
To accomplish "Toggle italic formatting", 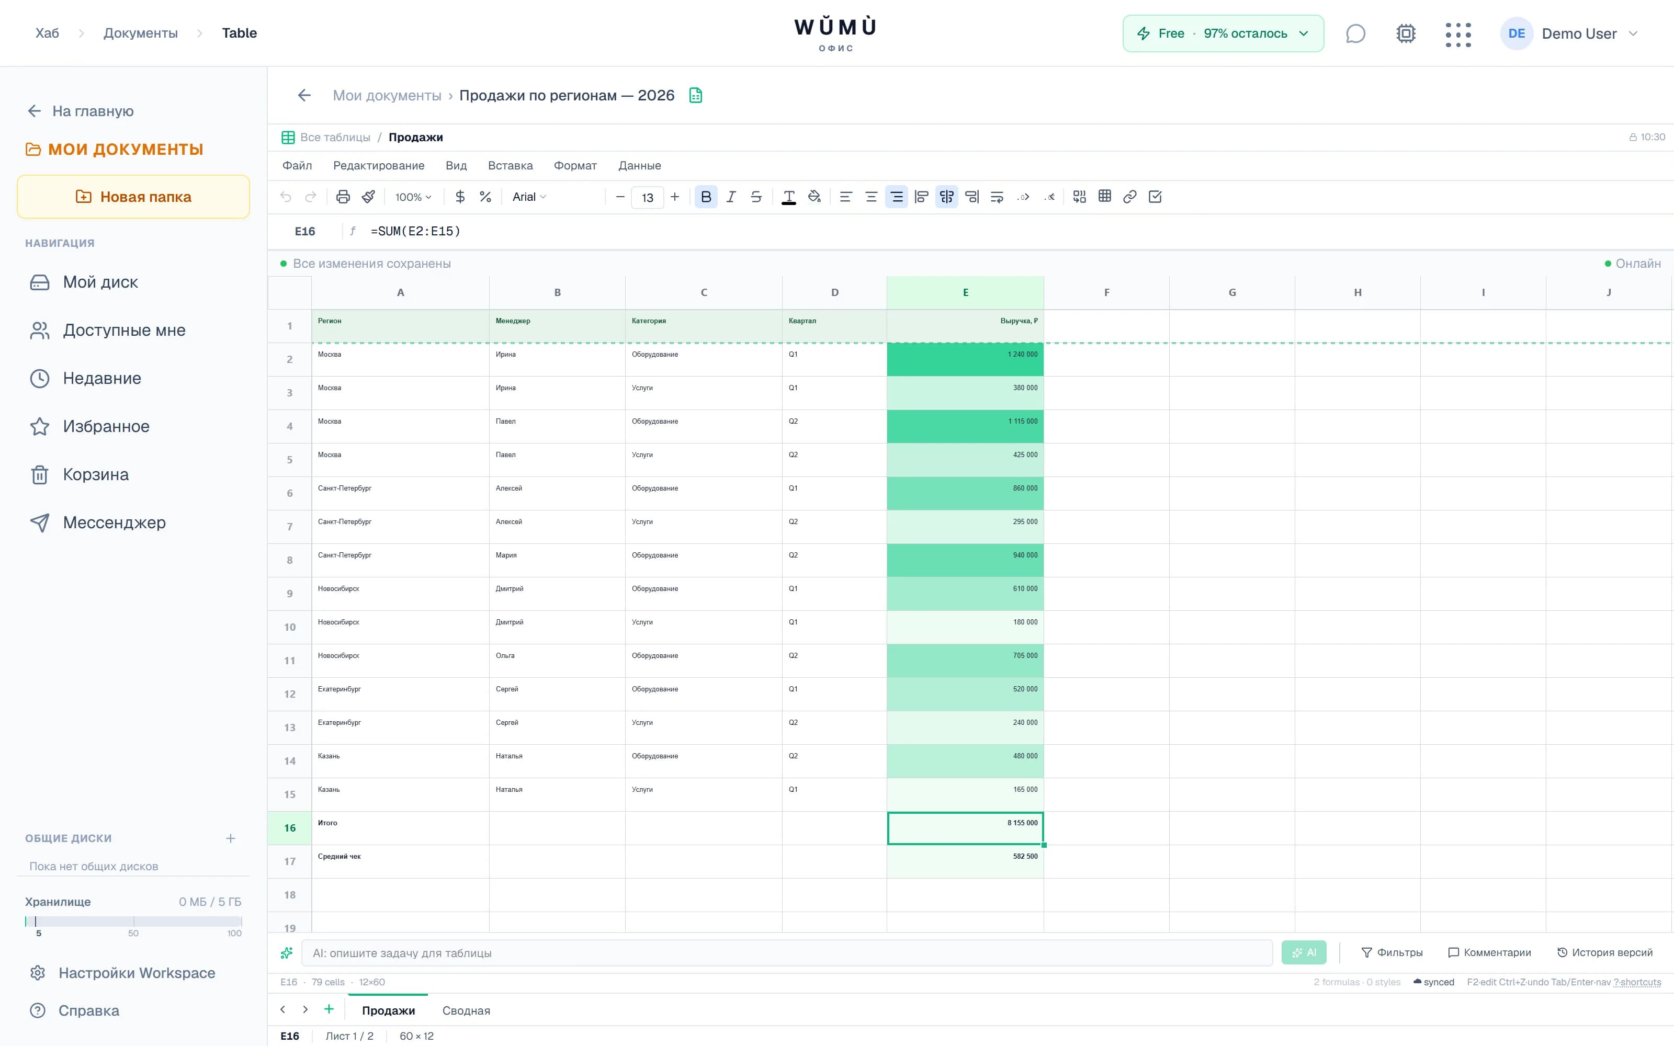I will pyautogui.click(x=731, y=197).
